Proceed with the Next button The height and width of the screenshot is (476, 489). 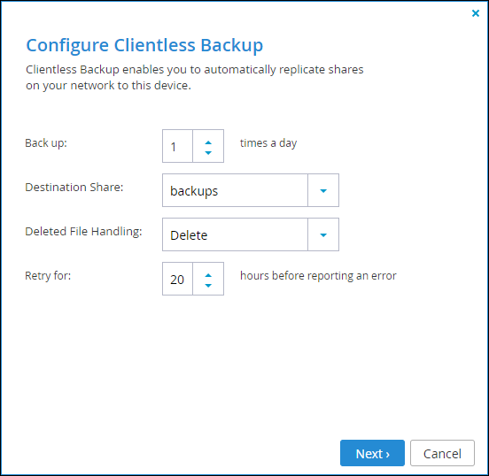click(372, 453)
